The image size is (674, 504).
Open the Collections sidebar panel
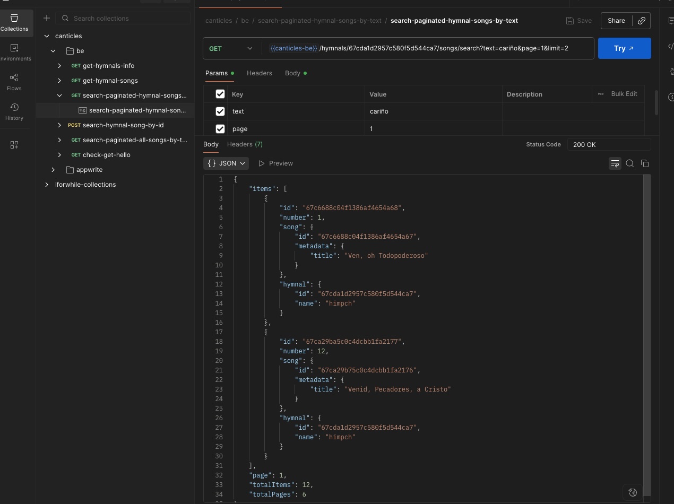click(14, 23)
